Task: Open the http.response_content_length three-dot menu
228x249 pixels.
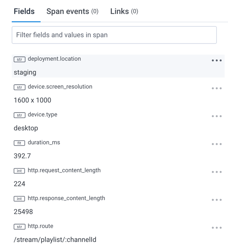Action: pyautogui.click(x=217, y=200)
